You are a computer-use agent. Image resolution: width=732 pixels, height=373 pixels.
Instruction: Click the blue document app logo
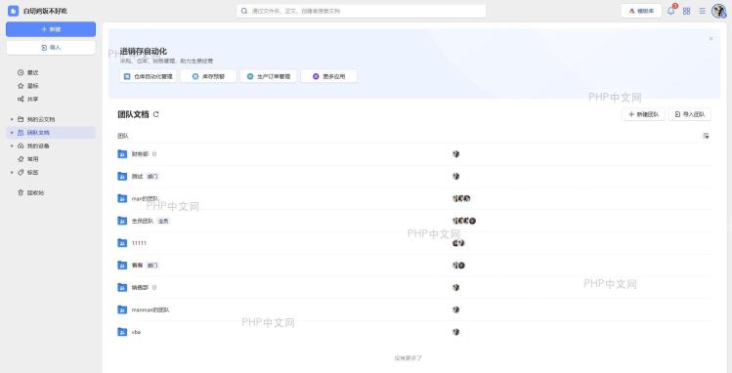click(x=13, y=11)
